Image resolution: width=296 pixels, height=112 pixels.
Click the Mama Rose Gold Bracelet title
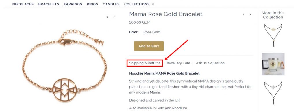[x=166, y=14]
